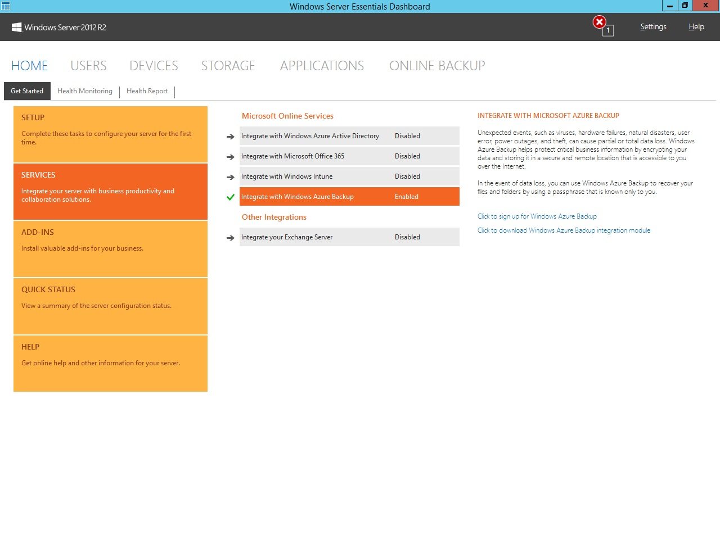The height and width of the screenshot is (553, 720).
Task: Select the HELP category tile
Action: 110,364
